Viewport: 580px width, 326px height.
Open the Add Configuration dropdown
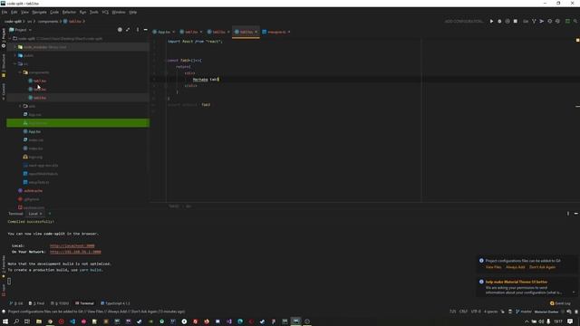pos(463,22)
